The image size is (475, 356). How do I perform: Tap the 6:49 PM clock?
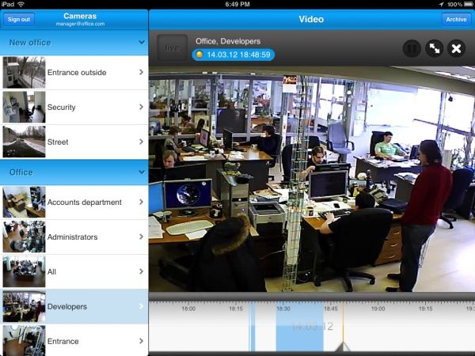[x=237, y=4]
